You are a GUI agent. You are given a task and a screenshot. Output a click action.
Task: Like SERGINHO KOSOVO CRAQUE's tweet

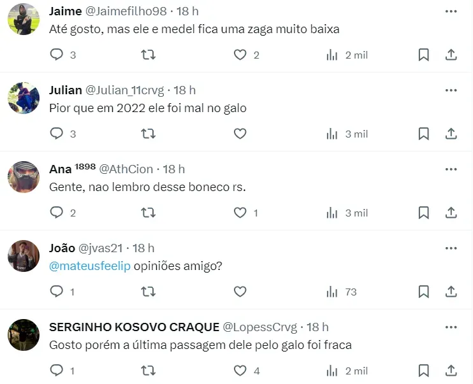point(240,371)
